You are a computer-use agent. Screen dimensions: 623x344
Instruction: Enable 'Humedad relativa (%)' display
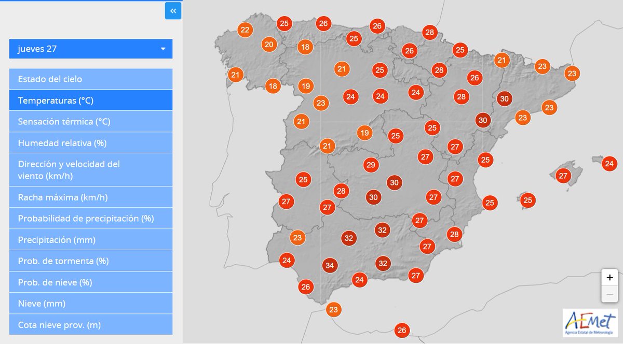(x=91, y=142)
